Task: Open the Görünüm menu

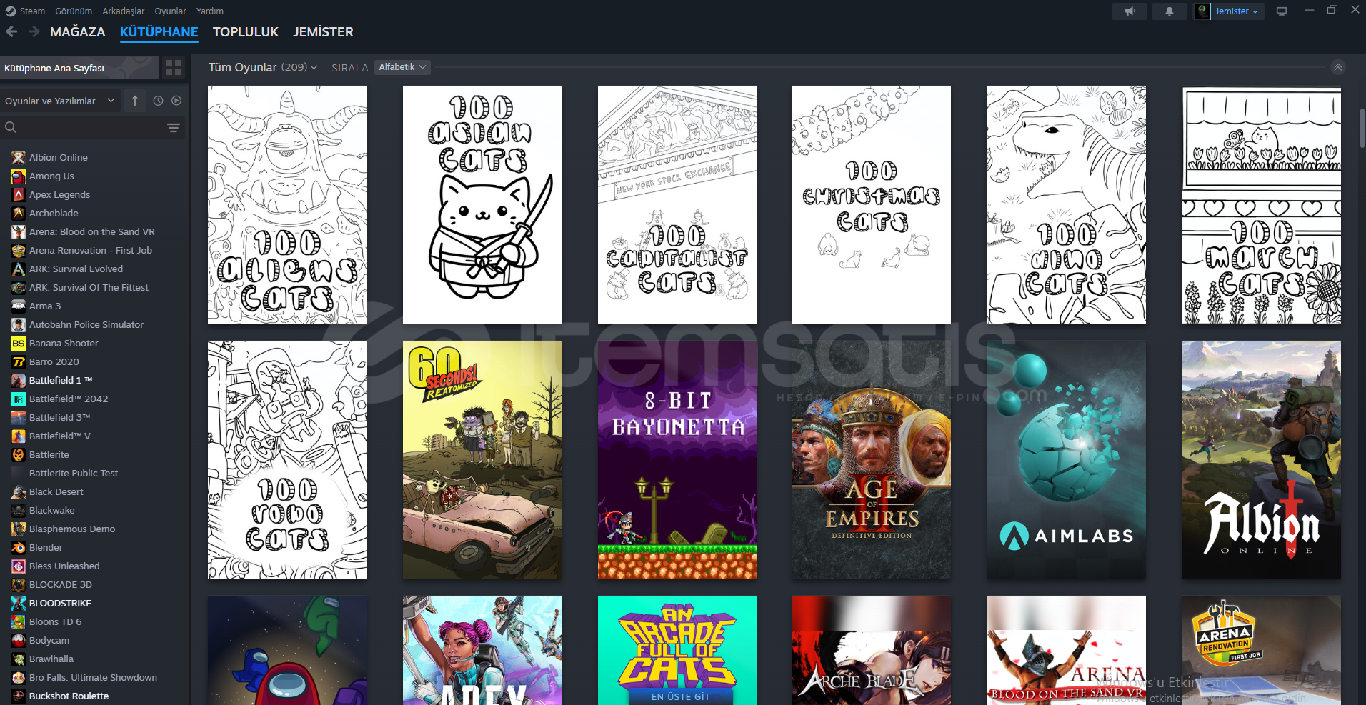Action: pos(74,11)
